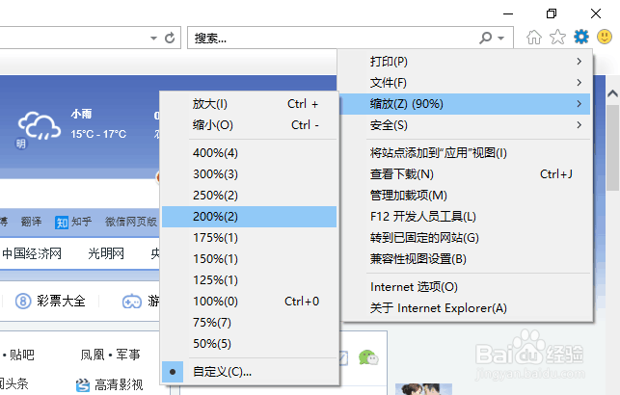This screenshot has width=620, height=395.
Task: Open 查看下载(N) menu entry
Action: (x=465, y=174)
